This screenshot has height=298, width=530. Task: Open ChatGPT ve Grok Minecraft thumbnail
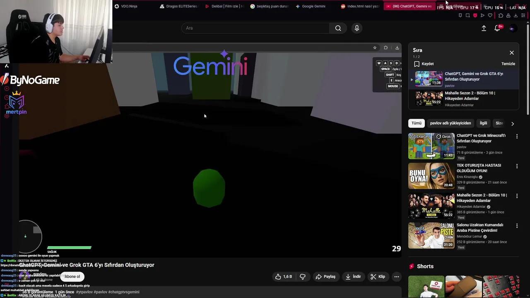pyautogui.click(x=431, y=146)
